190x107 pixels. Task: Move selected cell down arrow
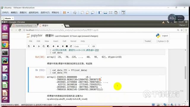(x=58, y=46)
